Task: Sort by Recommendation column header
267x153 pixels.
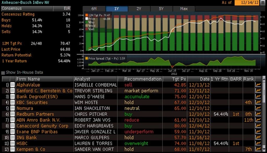Action: pos(143,79)
